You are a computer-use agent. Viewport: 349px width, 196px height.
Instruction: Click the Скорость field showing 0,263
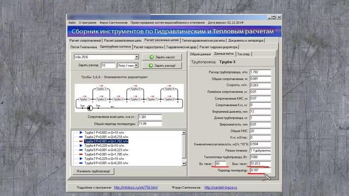coord(260,85)
